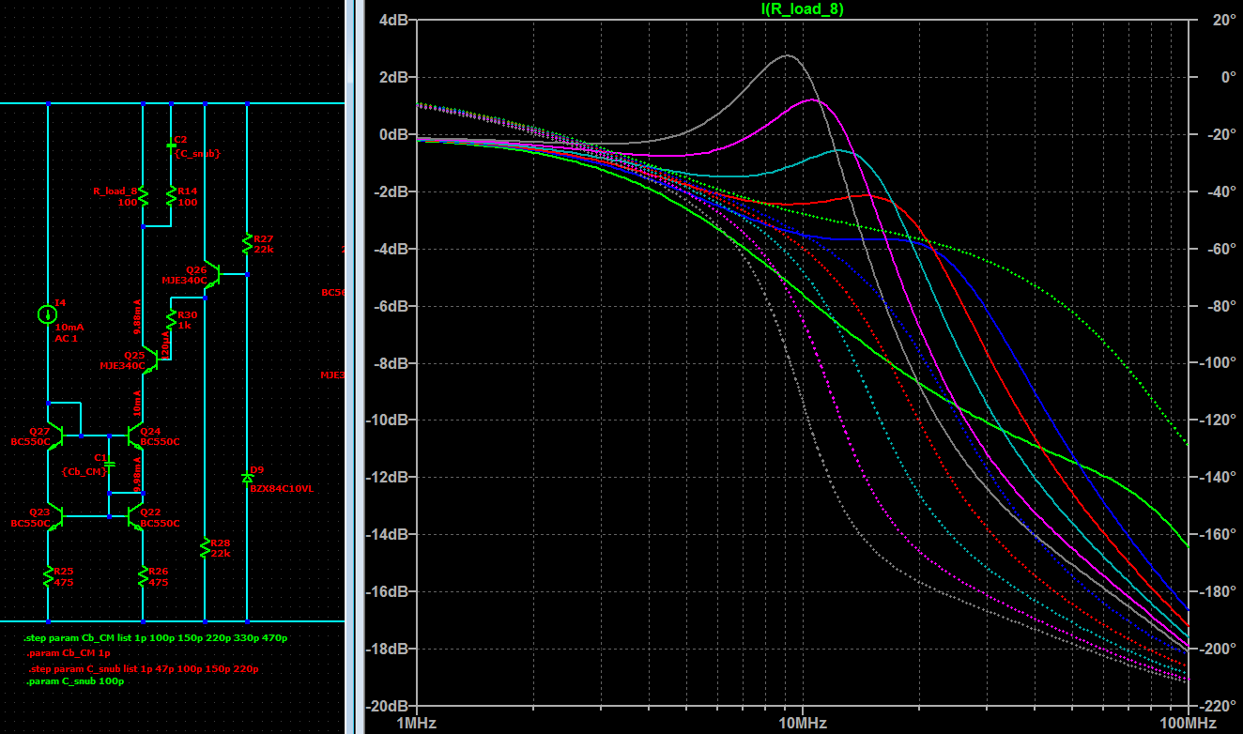Viewport: 1243px width, 734px height.
Task: Click the MJE340C label of Q26
Action: pyautogui.click(x=183, y=279)
